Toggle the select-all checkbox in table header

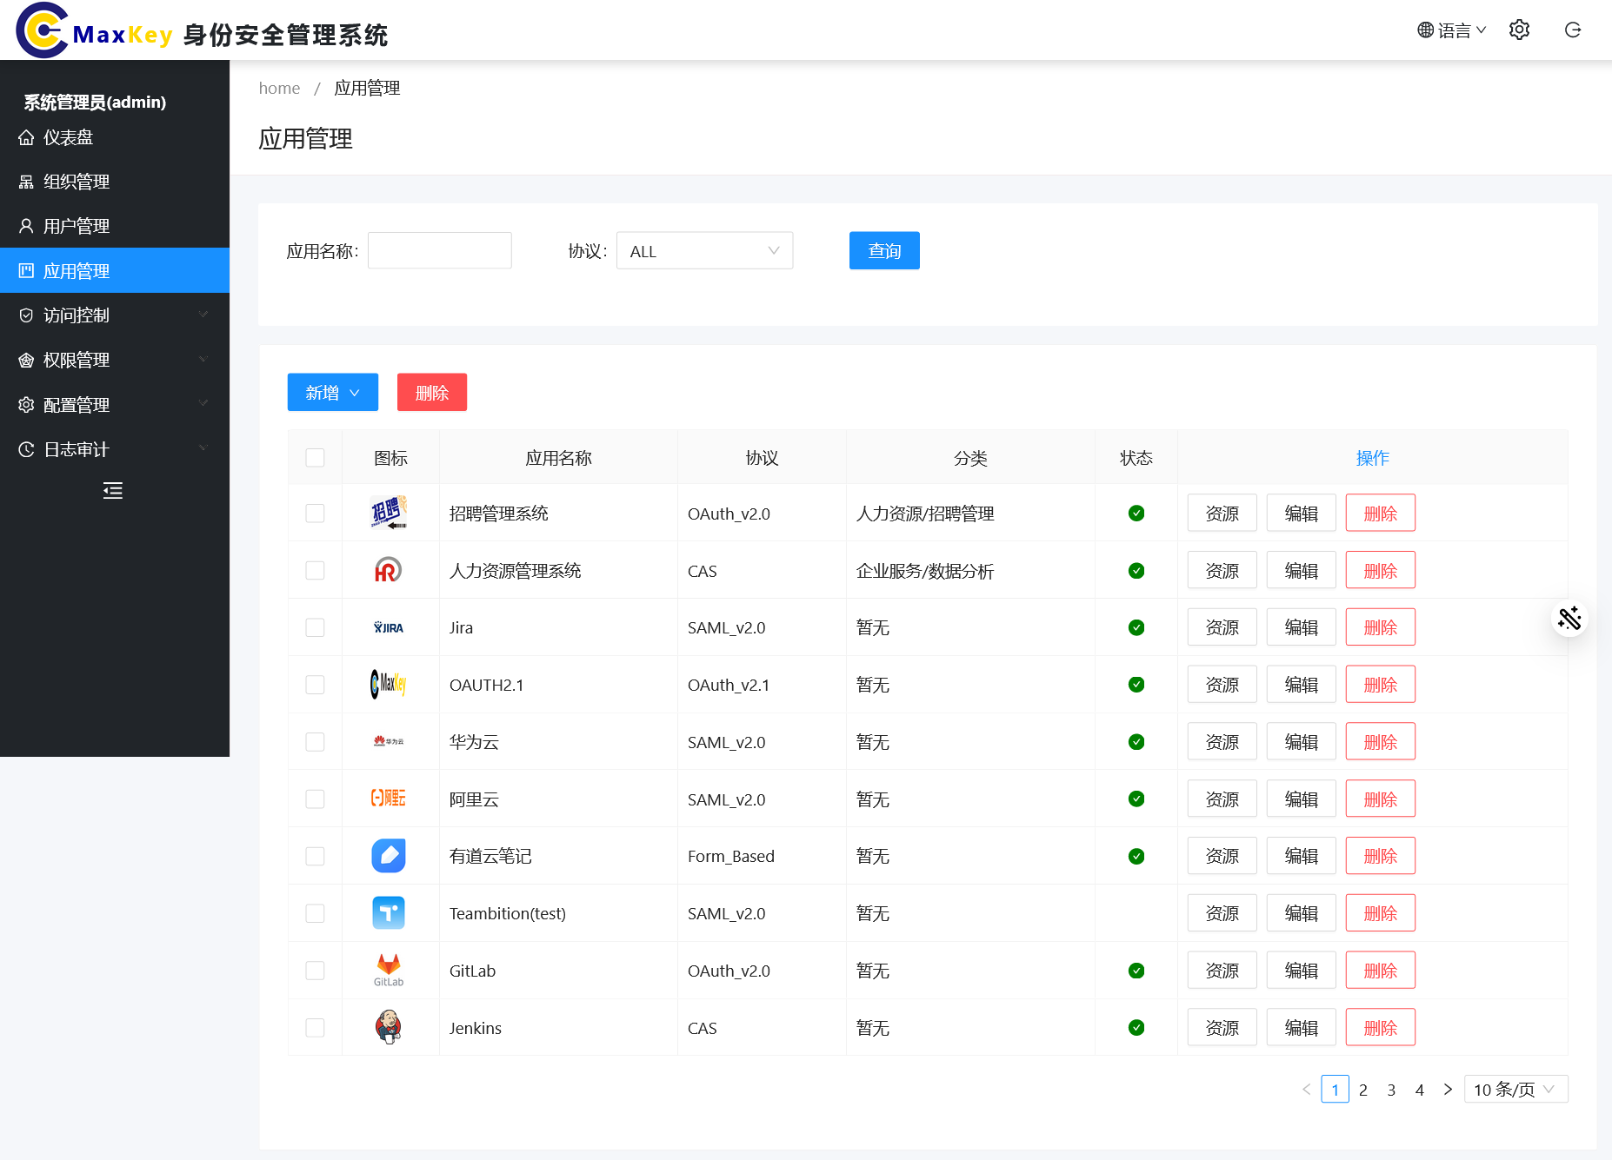pyautogui.click(x=315, y=458)
